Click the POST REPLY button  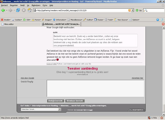pyautogui.click(x=136, y=110)
